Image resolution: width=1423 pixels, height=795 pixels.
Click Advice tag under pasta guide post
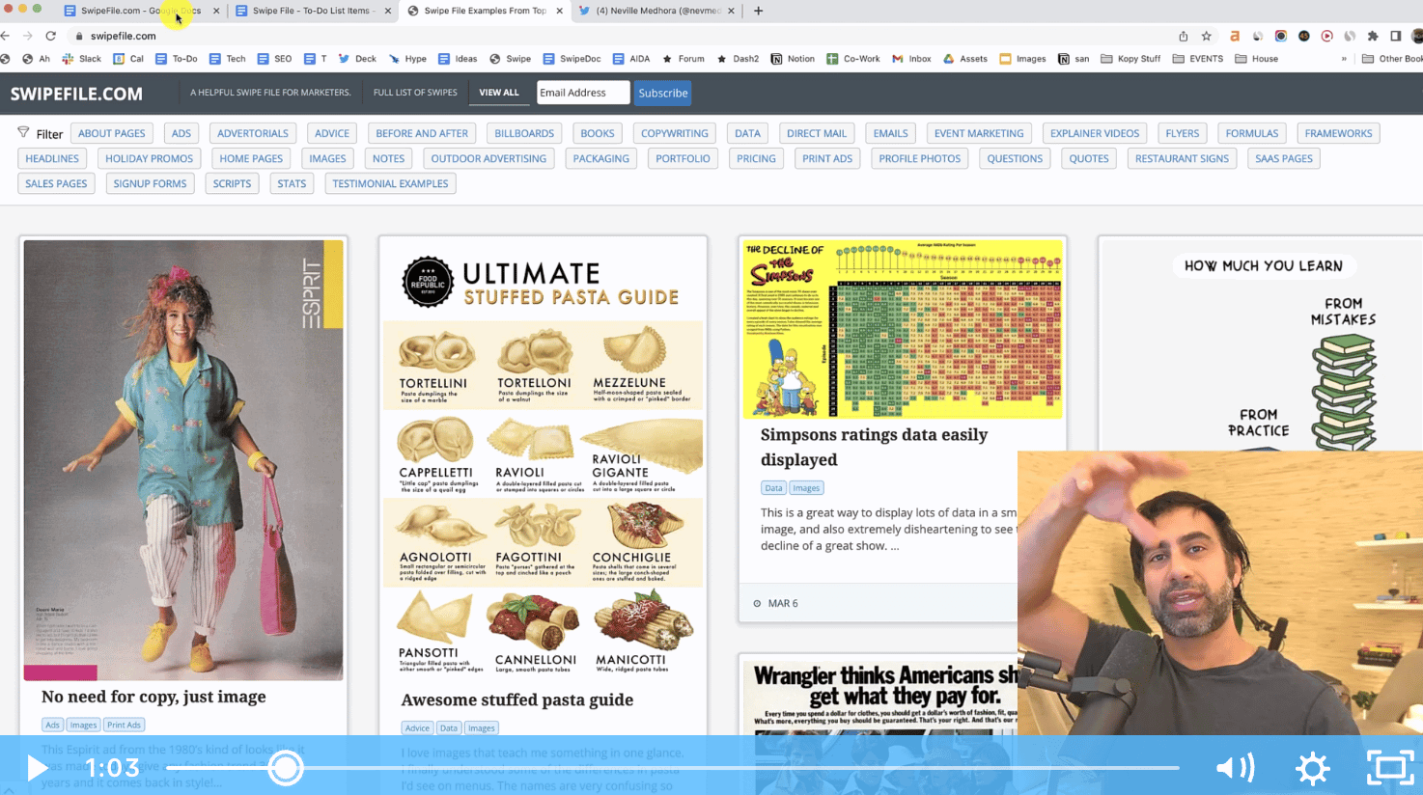pyautogui.click(x=417, y=728)
